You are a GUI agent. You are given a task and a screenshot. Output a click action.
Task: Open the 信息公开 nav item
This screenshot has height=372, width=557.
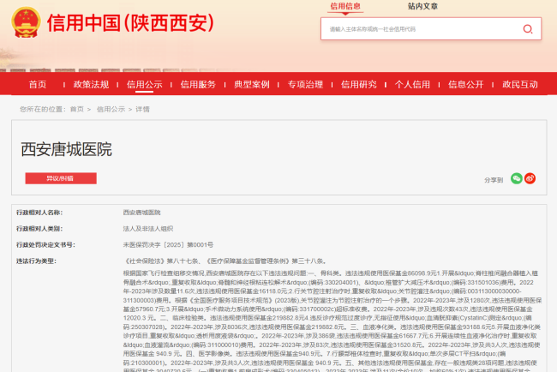pyautogui.click(x=466, y=85)
